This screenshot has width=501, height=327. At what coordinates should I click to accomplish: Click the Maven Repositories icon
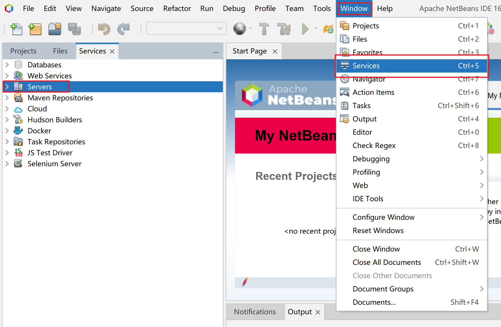point(18,97)
